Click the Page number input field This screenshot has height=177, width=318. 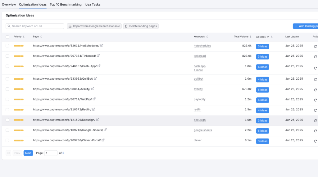(51, 153)
